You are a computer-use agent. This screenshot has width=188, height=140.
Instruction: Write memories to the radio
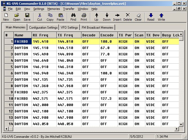[161, 17]
